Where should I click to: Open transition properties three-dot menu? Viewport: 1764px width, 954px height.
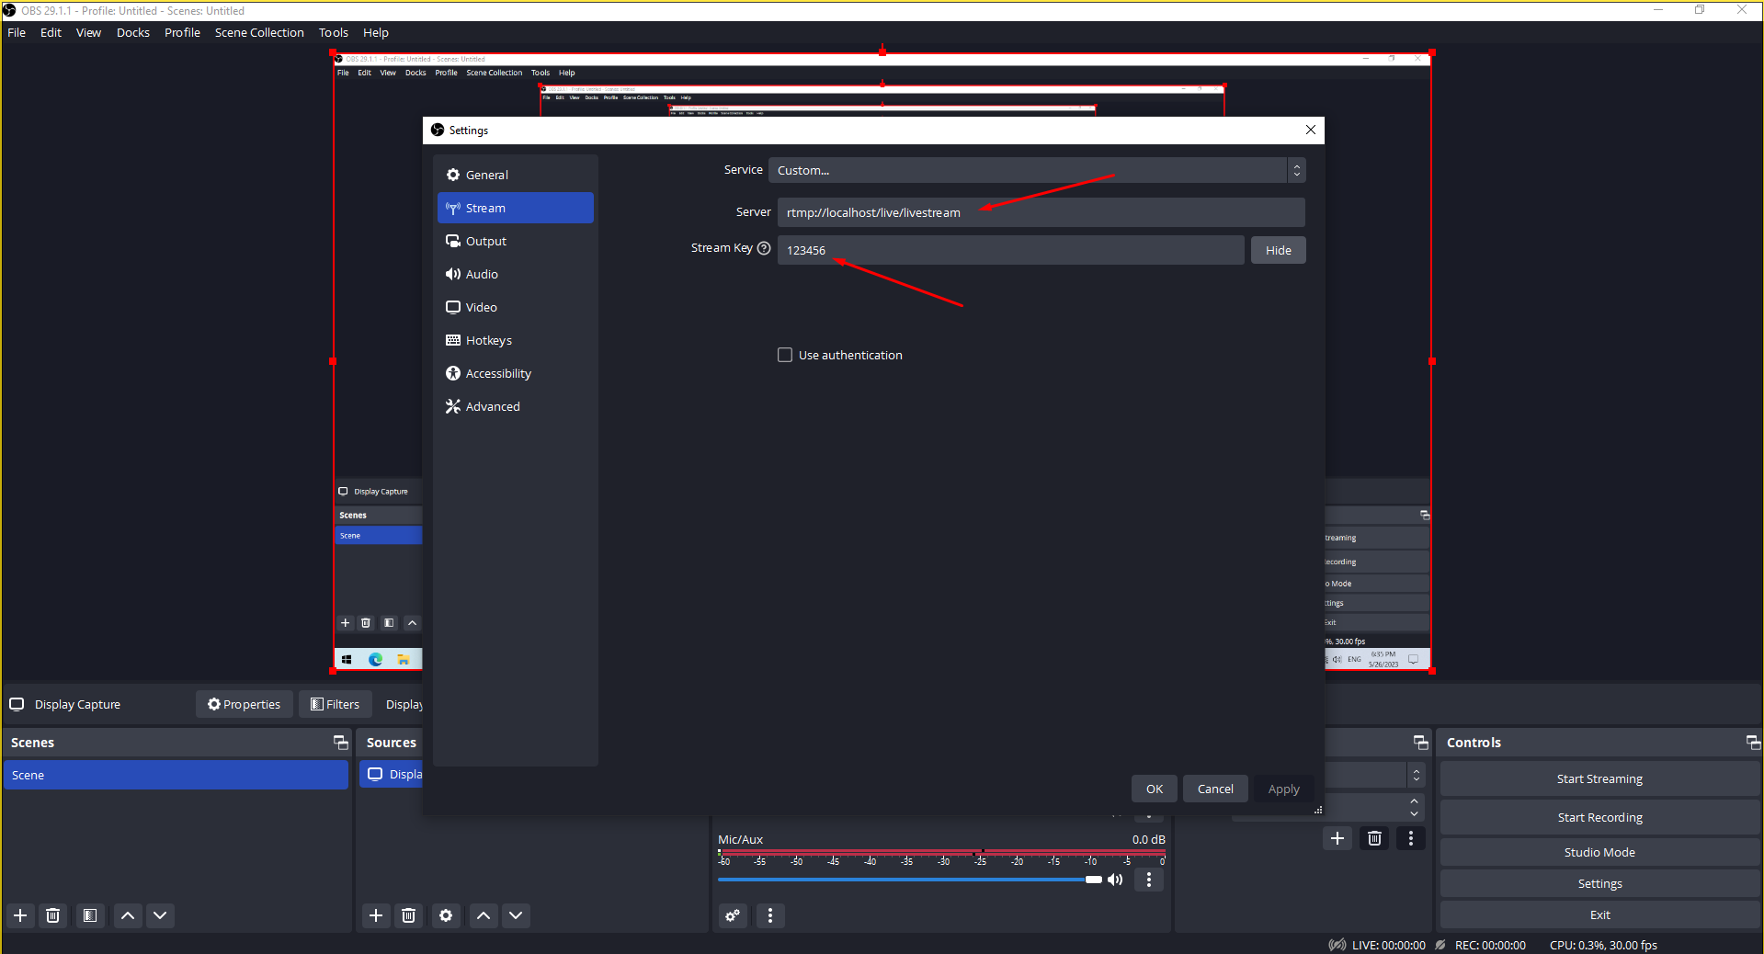click(x=1411, y=838)
